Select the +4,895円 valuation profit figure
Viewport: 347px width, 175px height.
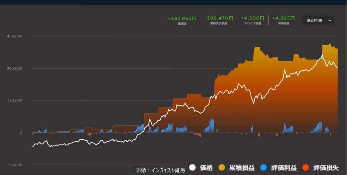tap(283, 18)
